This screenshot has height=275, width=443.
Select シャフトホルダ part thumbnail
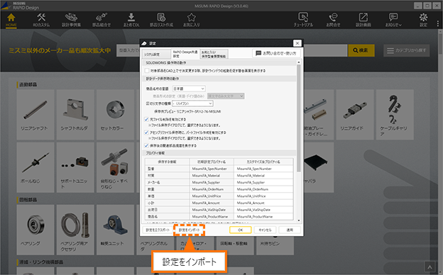[x=75, y=115]
